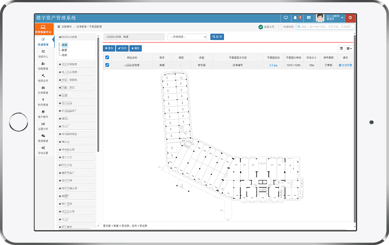Expand the 公用房 property group
This screenshot has height=245, width=389.
tap(76, 72)
